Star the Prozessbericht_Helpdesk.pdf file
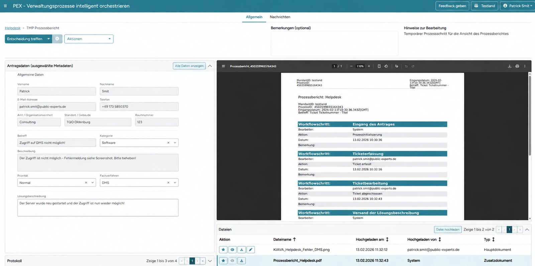 point(223,261)
